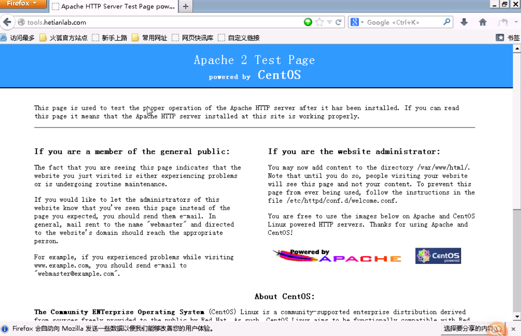
Task: Click the 'If you are a member of the general public:' heading
Action: pos(132,152)
